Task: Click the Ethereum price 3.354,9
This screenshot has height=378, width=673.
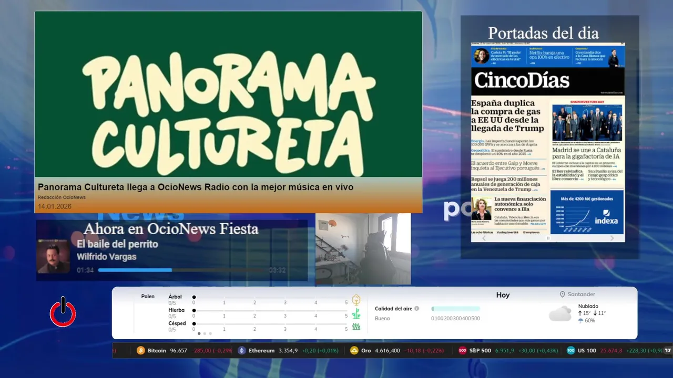Action: 288,351
